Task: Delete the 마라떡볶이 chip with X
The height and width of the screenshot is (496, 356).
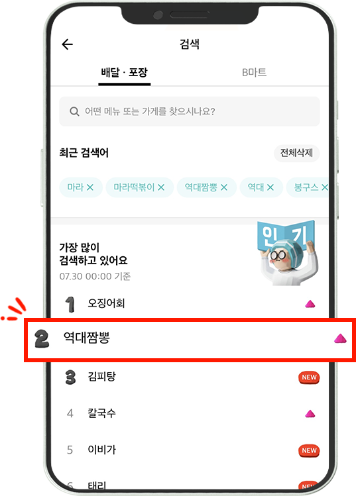Action: click(161, 187)
